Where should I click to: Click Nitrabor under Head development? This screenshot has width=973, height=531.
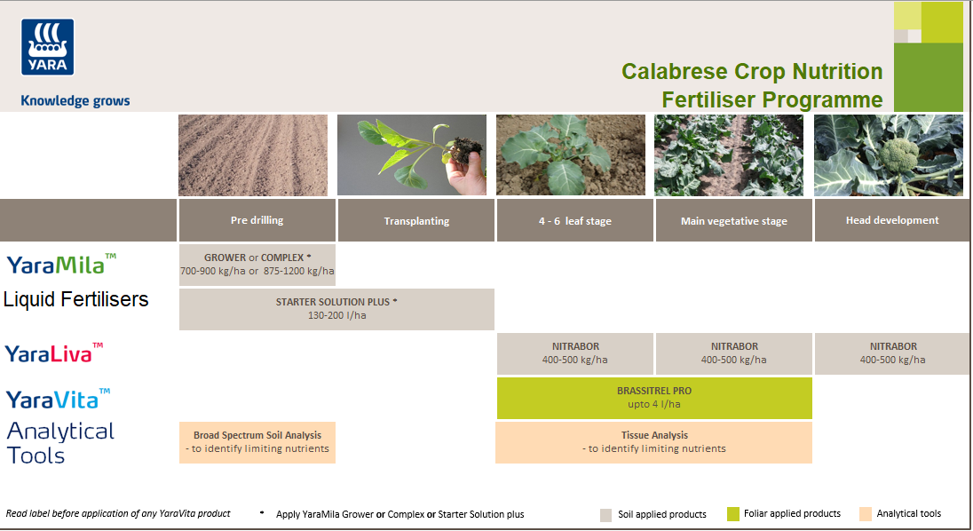tap(892, 353)
